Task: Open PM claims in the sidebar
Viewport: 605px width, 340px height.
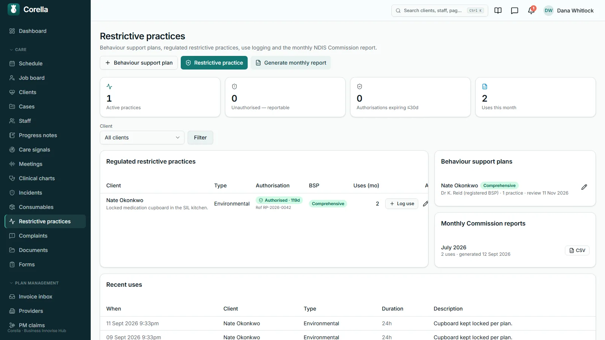Action: [45, 325]
